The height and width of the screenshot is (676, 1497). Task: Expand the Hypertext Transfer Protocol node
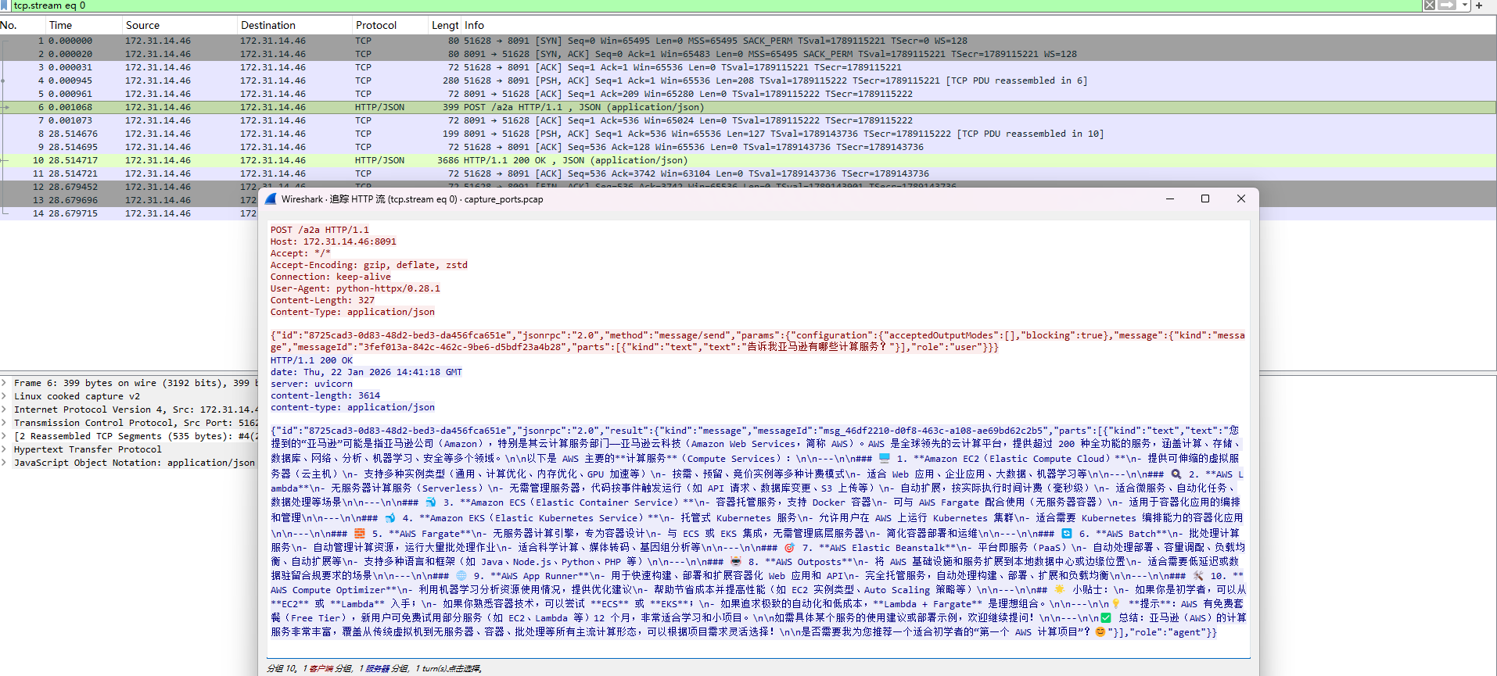tap(5, 449)
